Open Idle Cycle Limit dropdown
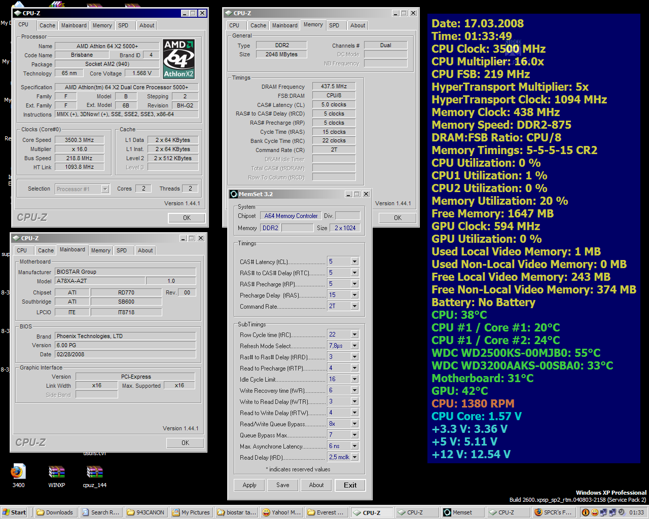Viewport: 649px width, 519px height. [x=354, y=379]
